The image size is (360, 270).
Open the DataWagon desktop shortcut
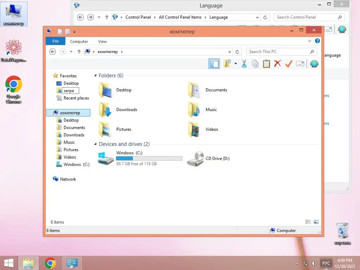(x=14, y=51)
